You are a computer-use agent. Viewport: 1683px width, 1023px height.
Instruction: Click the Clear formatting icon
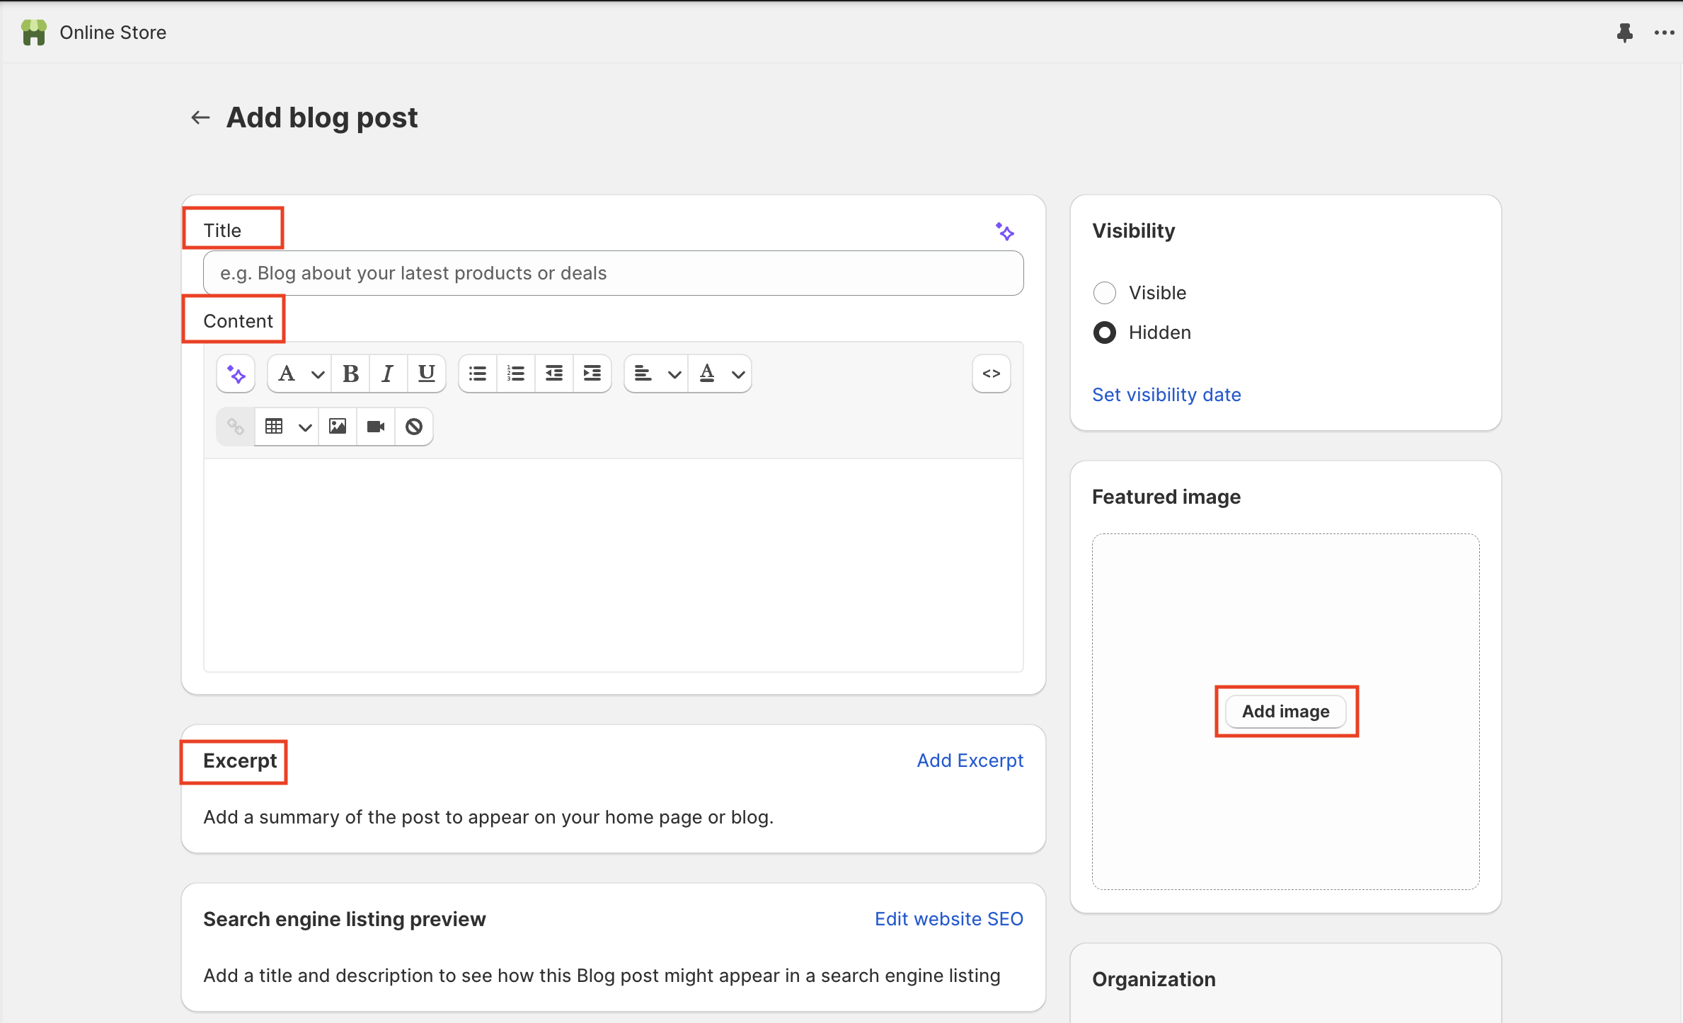(x=414, y=427)
